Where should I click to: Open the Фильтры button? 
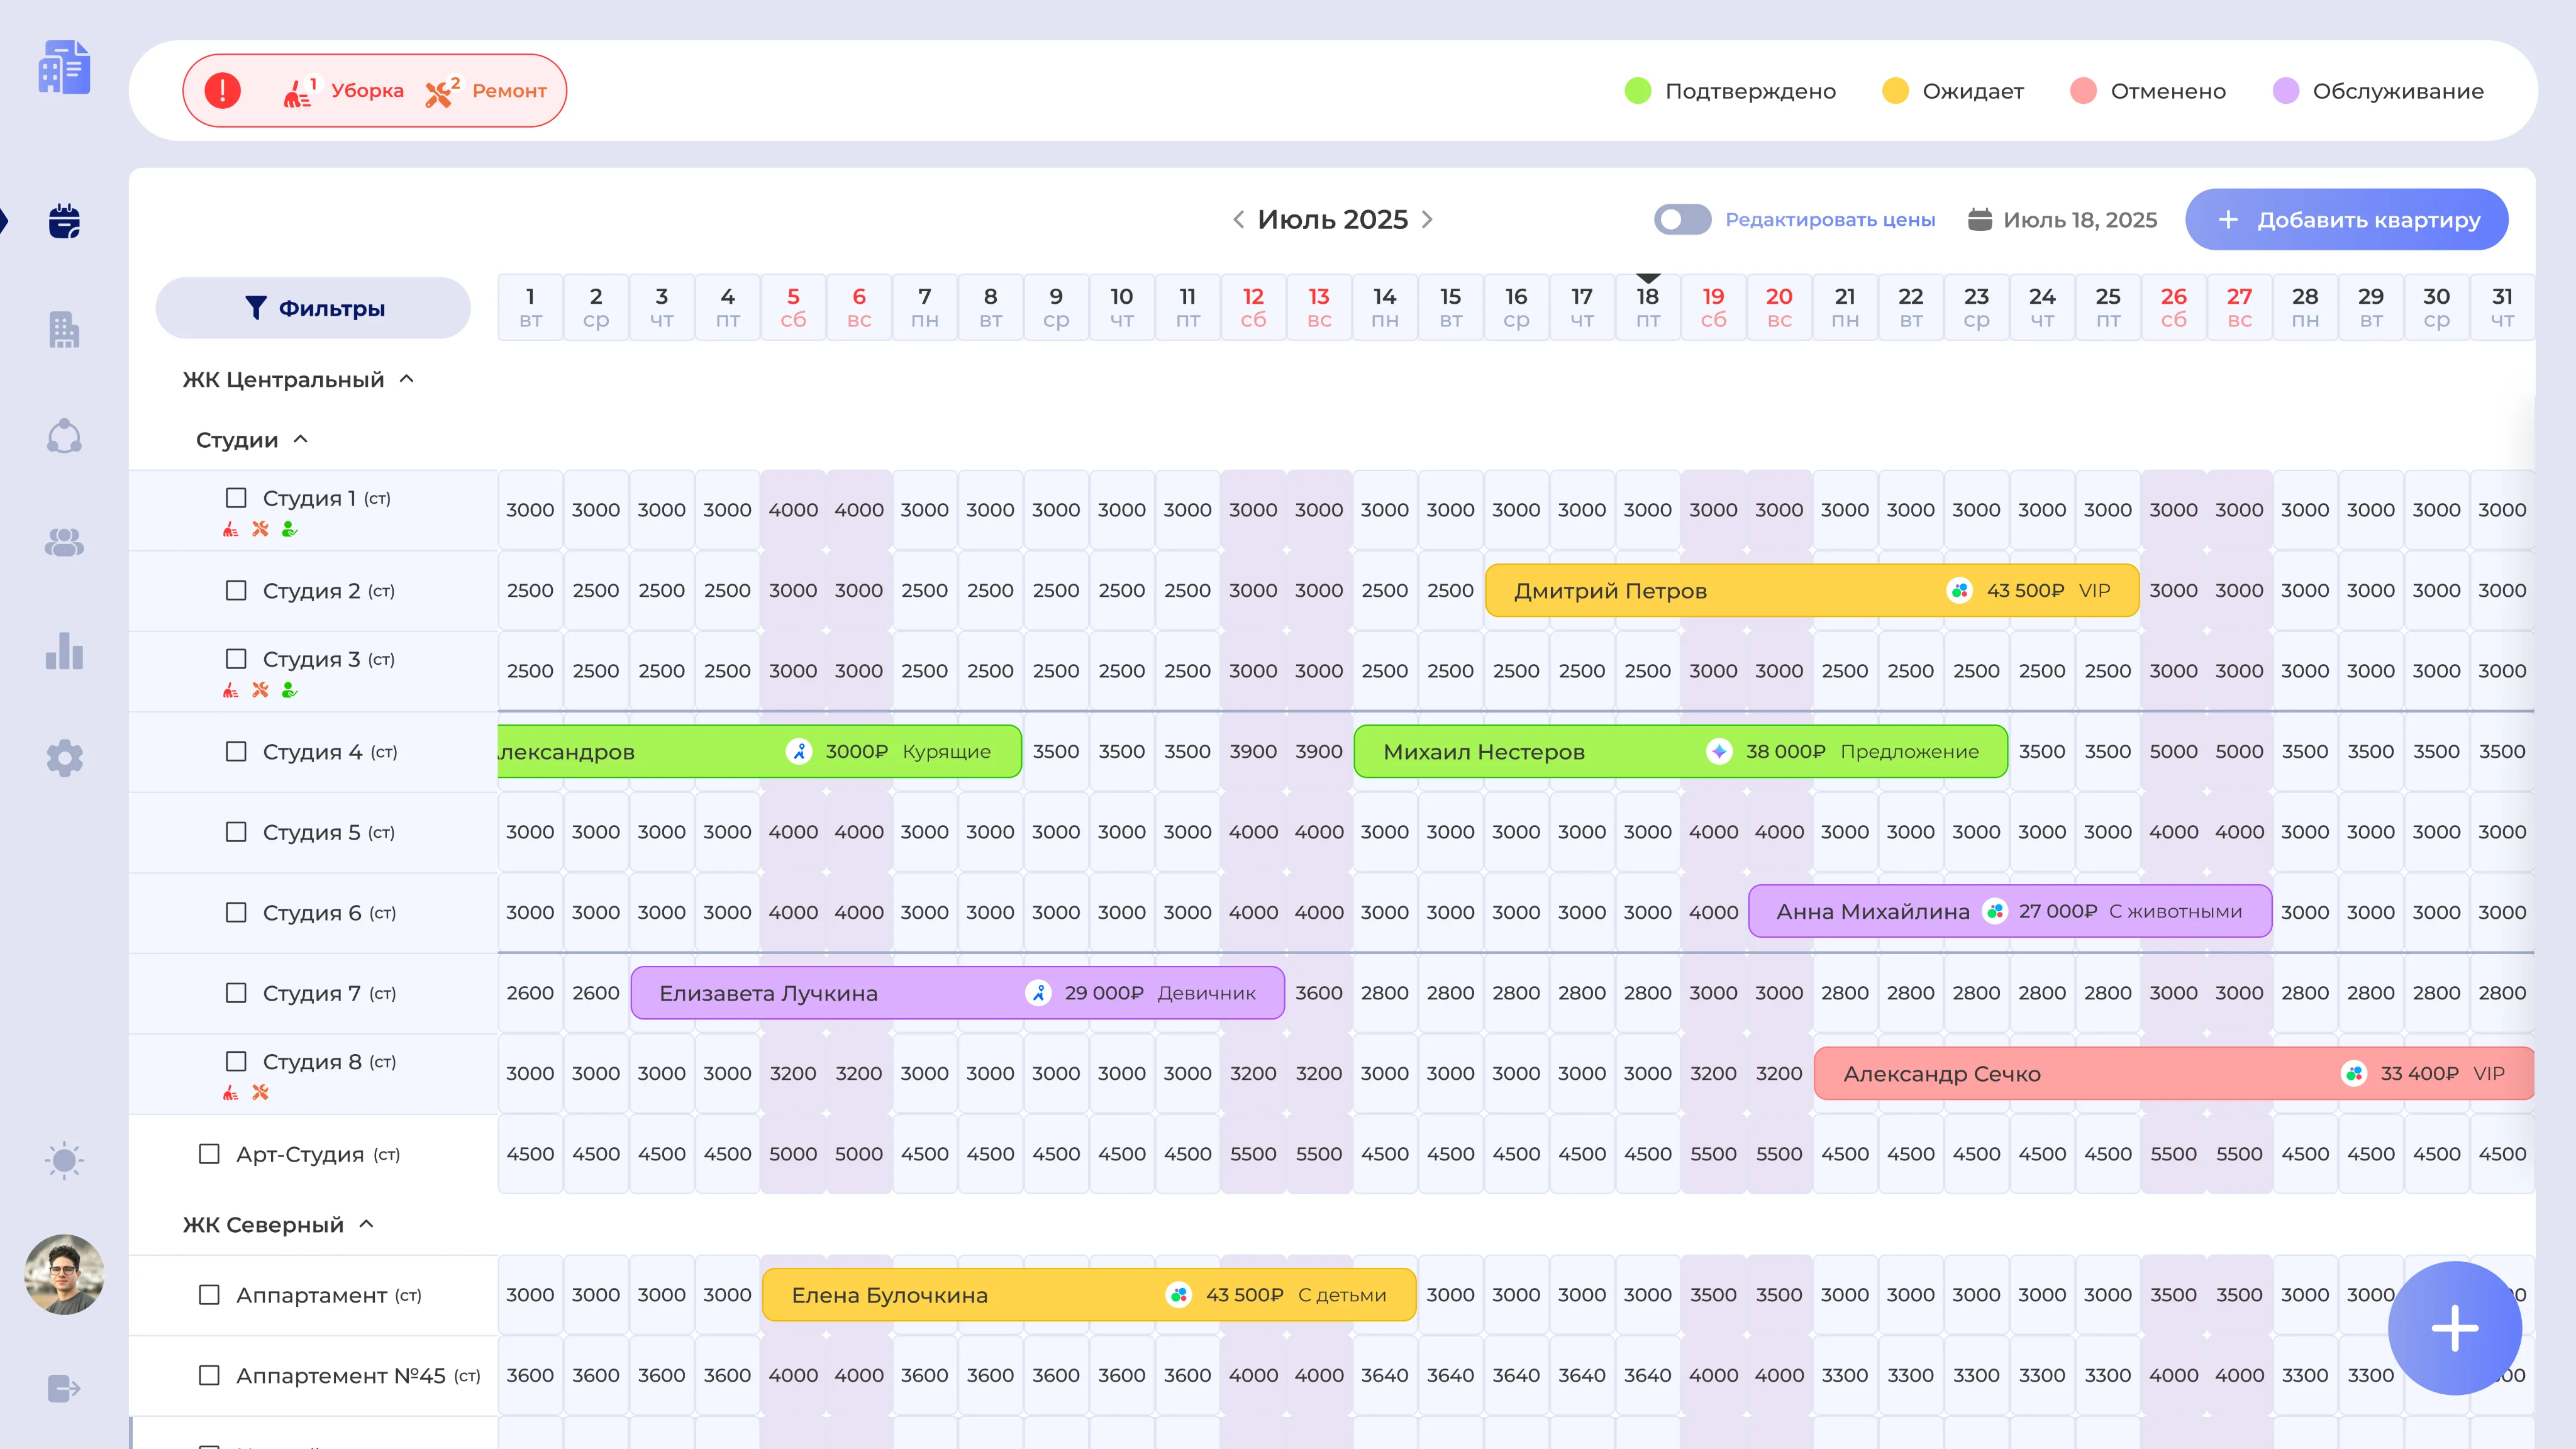tap(313, 308)
